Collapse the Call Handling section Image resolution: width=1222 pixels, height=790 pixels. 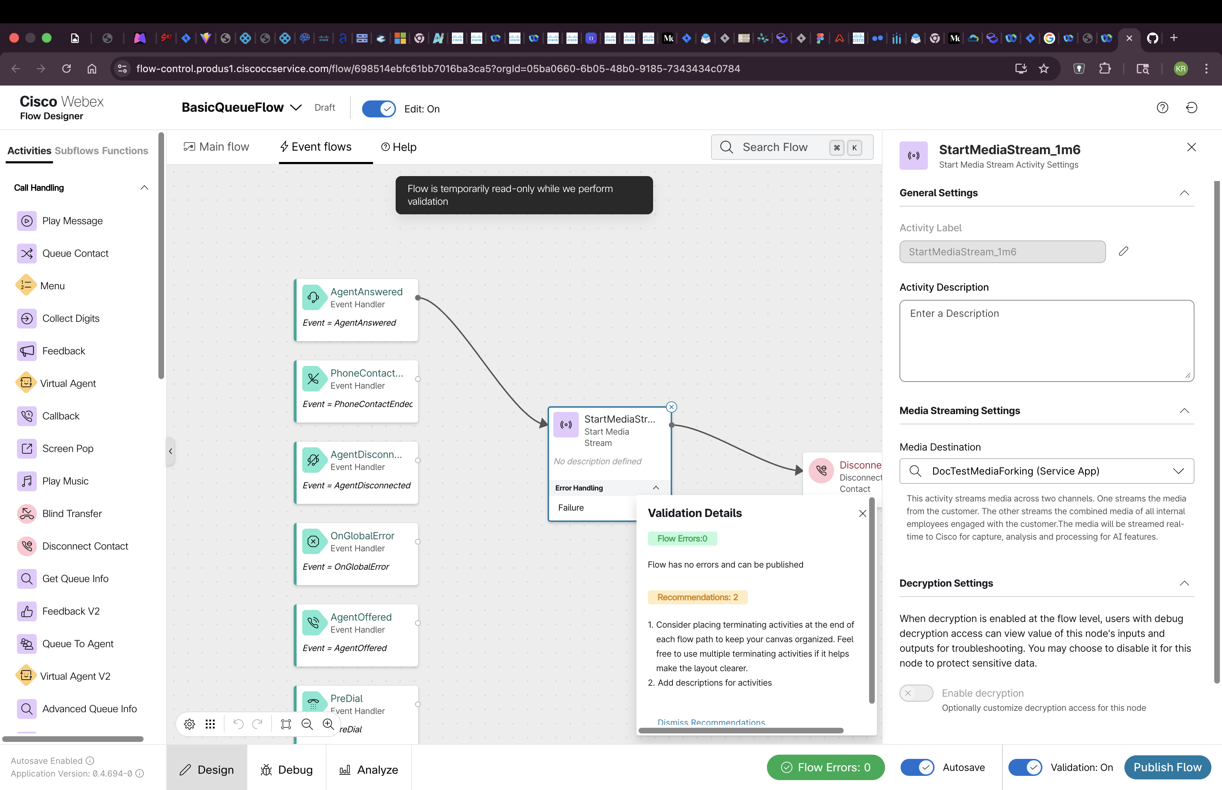(144, 188)
